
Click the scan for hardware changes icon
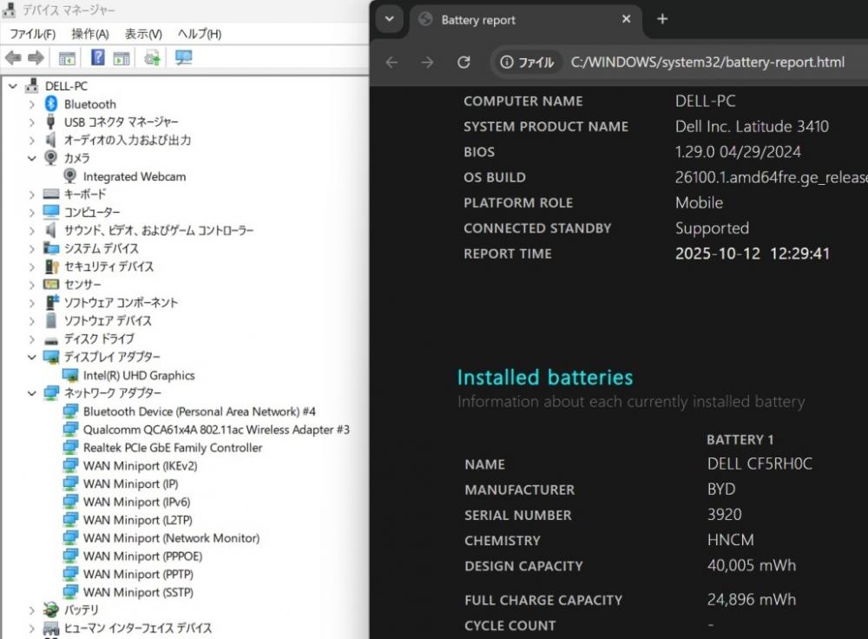point(183,58)
